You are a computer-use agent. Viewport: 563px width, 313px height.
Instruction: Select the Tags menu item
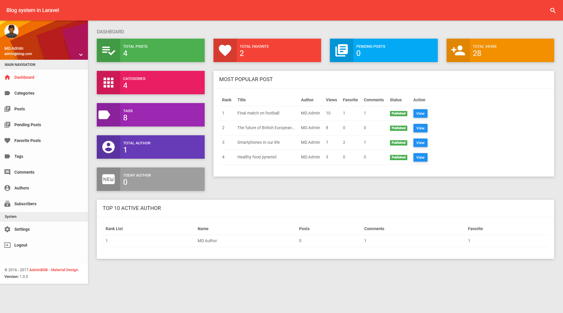(x=44, y=156)
